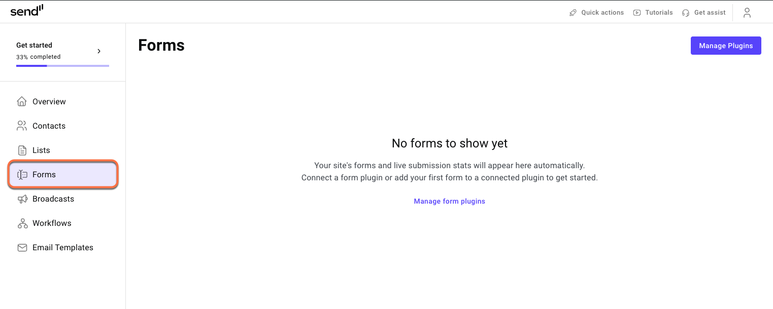The width and height of the screenshot is (773, 309).
Task: Select Forms in the sidebar
Action: pyautogui.click(x=63, y=174)
